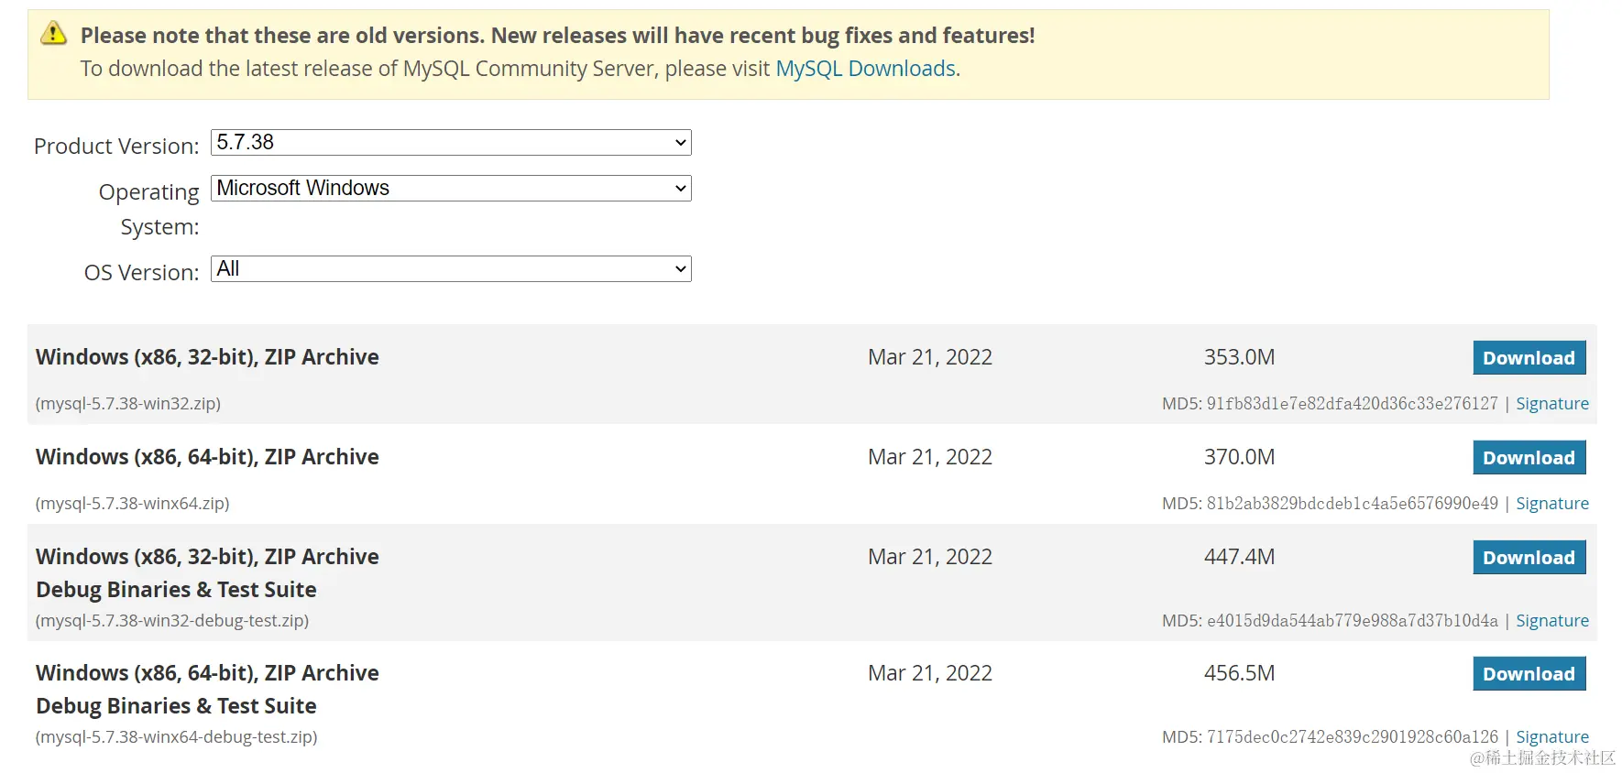Screen dimensions: 1622x773
Task: View Signature for winx64-debug-test.zip
Action: pyautogui.click(x=1551, y=737)
